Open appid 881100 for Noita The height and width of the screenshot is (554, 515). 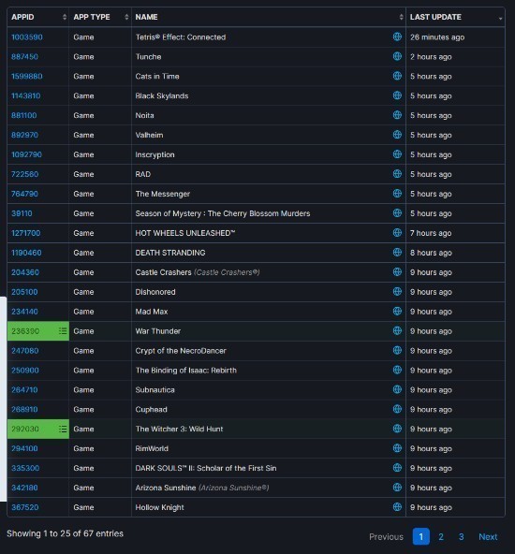tap(24, 115)
